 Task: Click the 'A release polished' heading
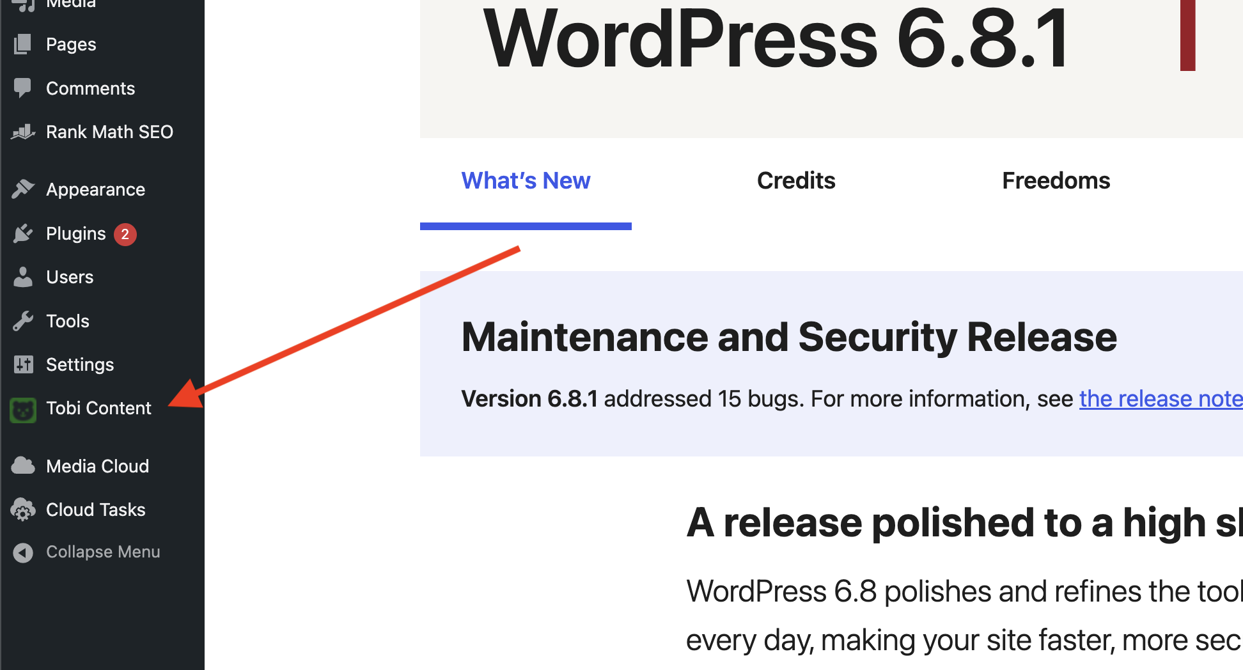[965, 522]
